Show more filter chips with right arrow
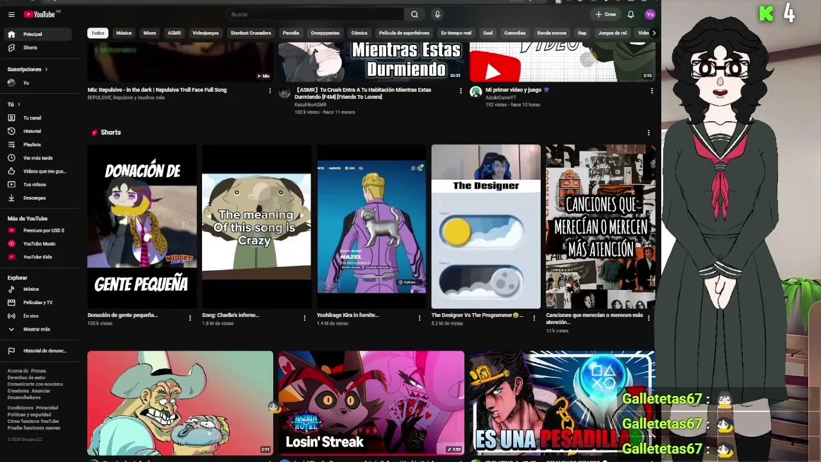 click(654, 33)
